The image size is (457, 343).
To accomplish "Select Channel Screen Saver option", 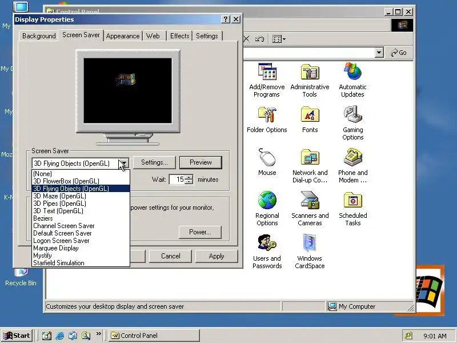I will point(81,226).
